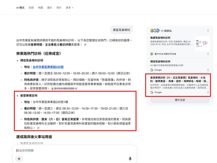Open the 睿恩樂業診所【六、日正常營業】 source card title
Screen dimensions: 217x163
pyautogui.click(x=179, y=79)
